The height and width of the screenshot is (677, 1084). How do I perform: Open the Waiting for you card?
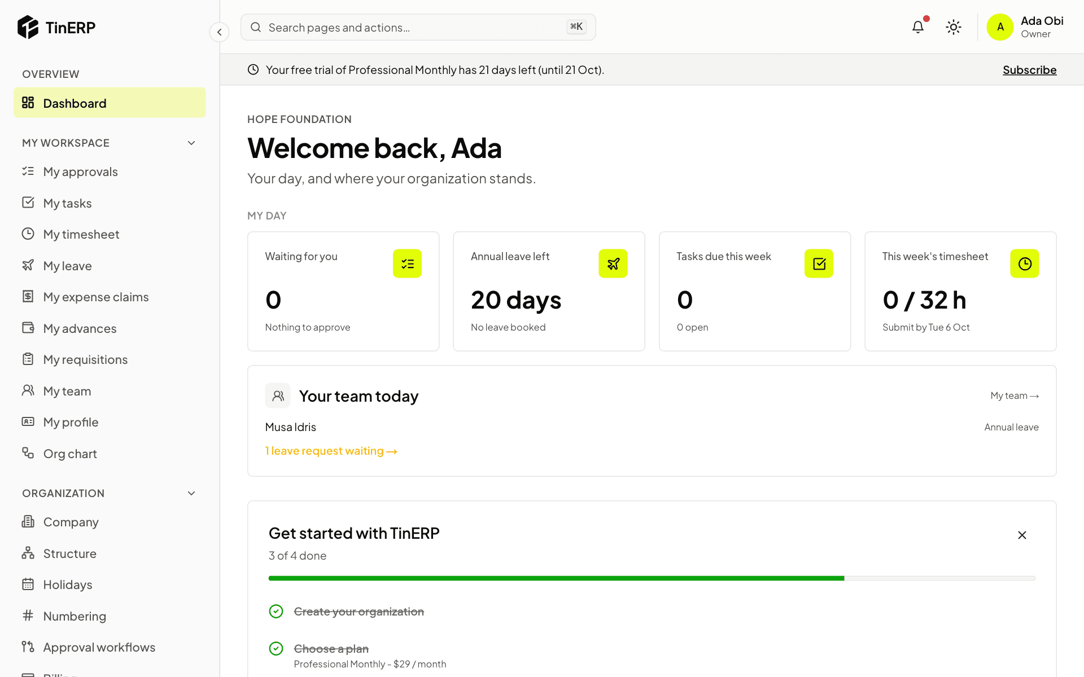343,291
